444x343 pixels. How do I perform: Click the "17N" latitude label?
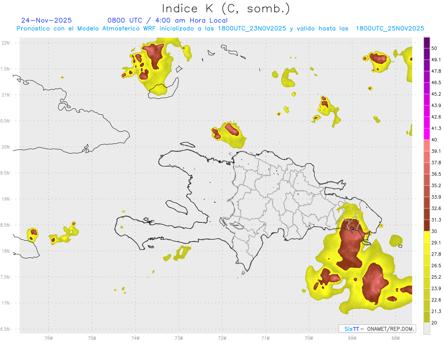click(6, 303)
